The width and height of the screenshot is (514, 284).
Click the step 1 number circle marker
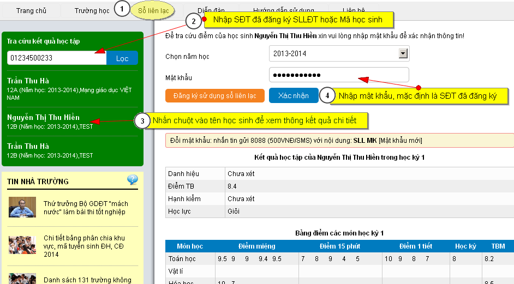tap(123, 9)
